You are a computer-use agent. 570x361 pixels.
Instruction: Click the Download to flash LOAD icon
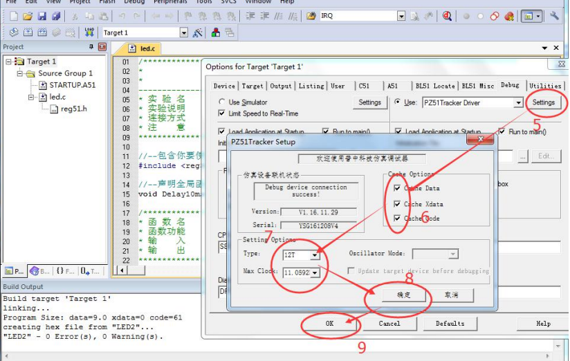89,32
